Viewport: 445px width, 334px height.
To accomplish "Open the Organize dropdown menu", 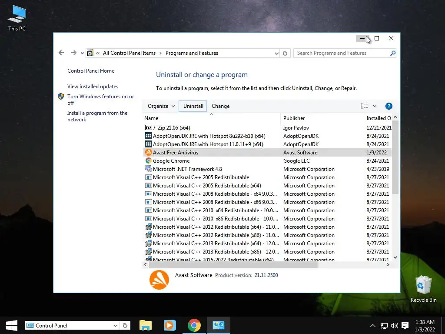I will coord(161,106).
